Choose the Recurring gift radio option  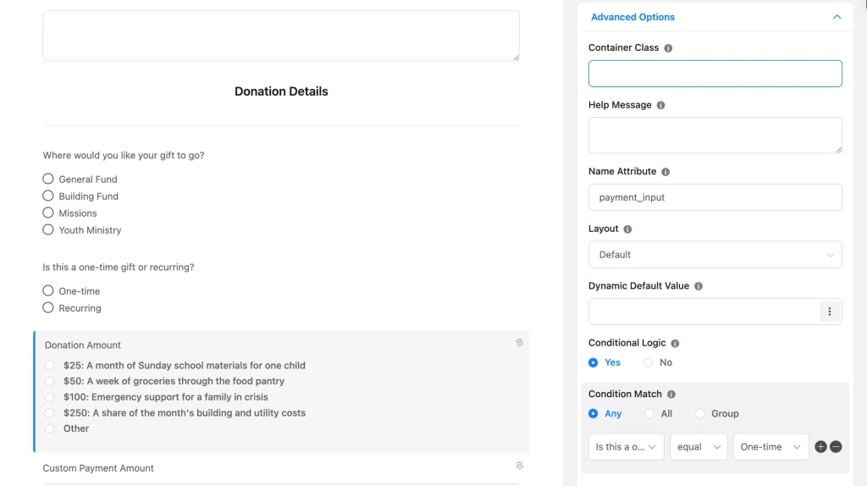point(48,308)
